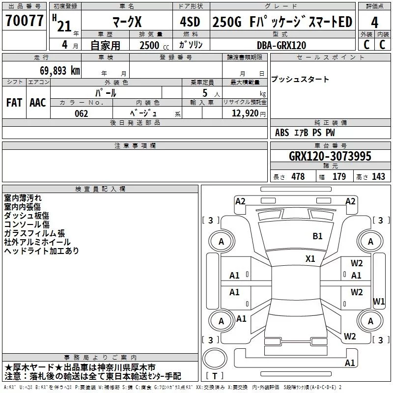Select the 出品番号 header

pyautogui.click(x=24, y=6)
